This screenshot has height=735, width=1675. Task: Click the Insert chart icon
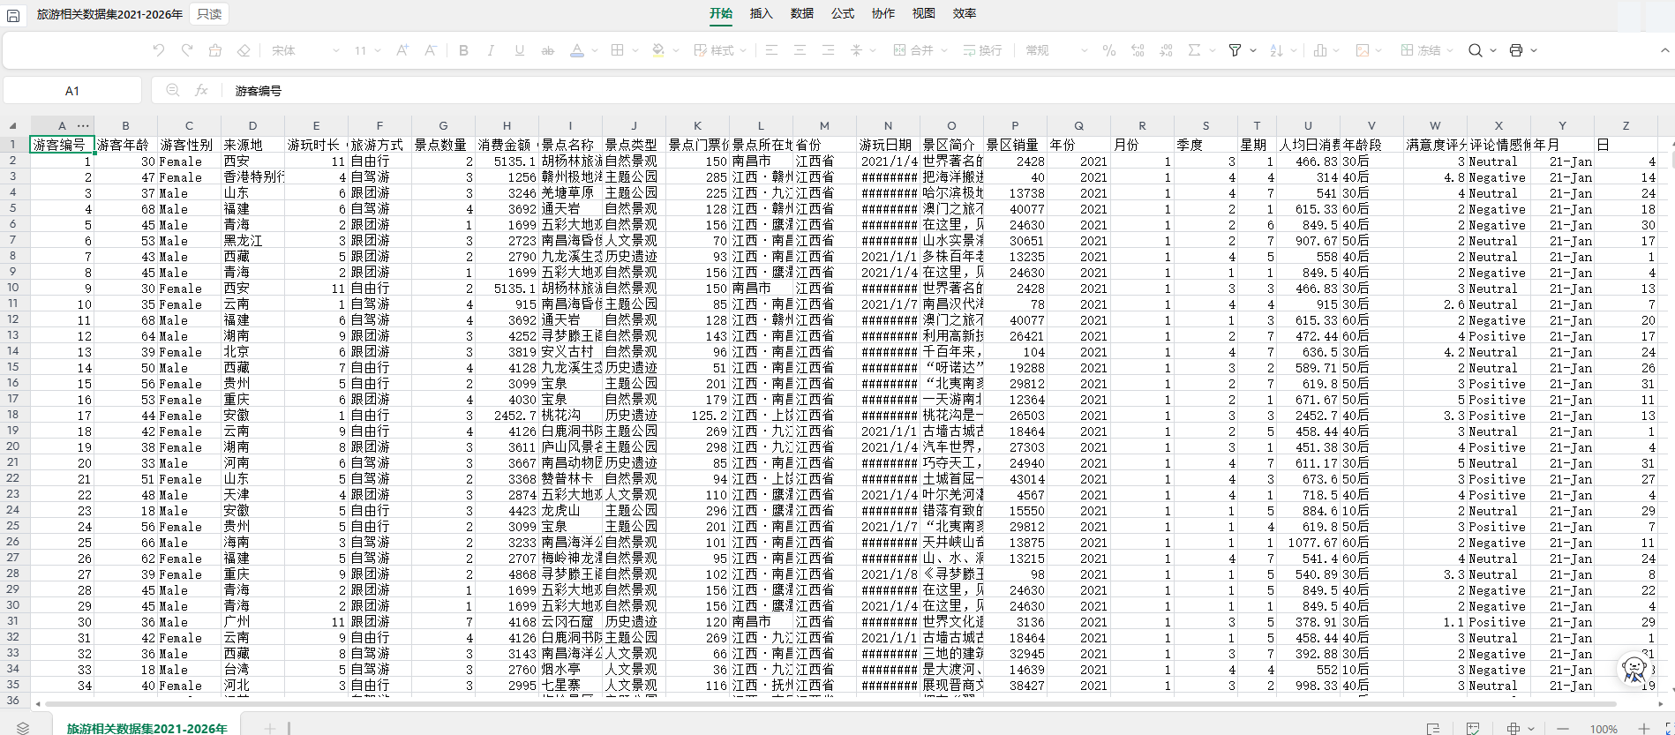(x=1320, y=50)
